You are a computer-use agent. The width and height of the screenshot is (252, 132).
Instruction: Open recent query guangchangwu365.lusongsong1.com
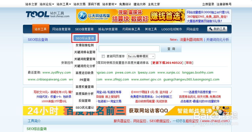point(192,79)
